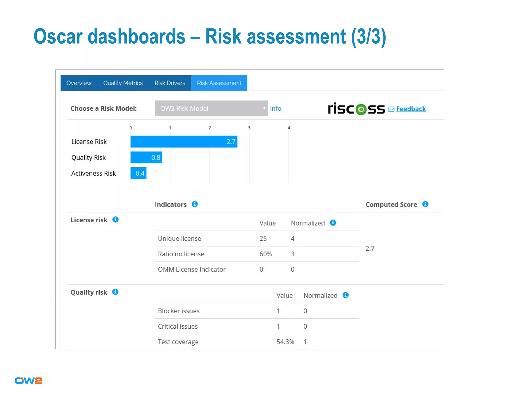Click the Indicators info icon

pyautogui.click(x=195, y=204)
